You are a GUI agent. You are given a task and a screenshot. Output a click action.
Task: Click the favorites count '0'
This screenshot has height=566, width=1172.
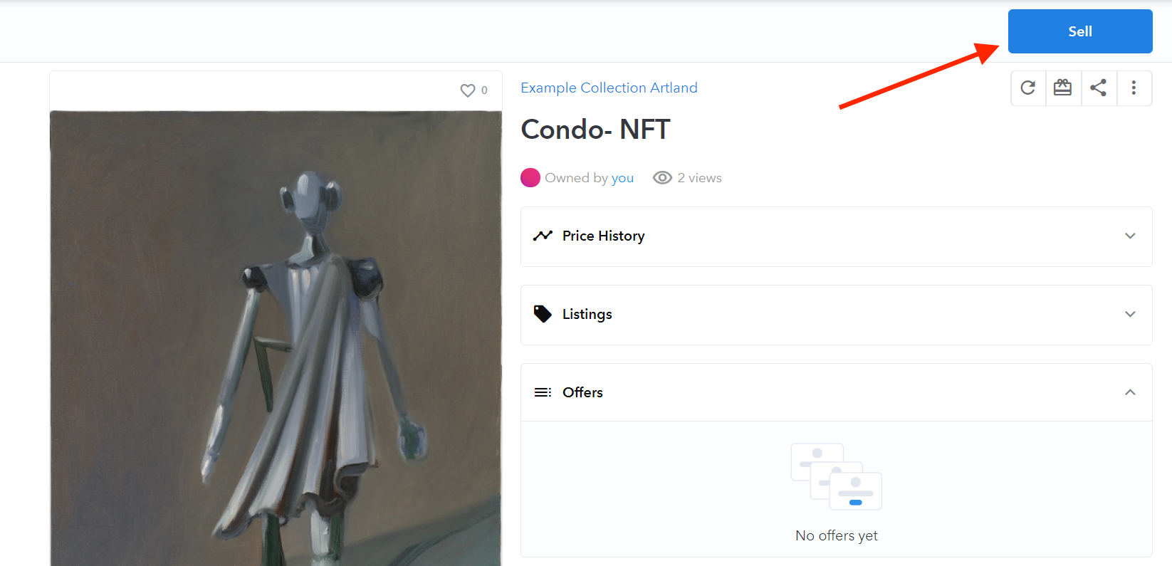[484, 90]
